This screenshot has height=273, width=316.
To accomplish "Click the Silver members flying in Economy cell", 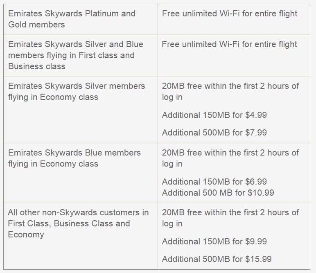I will tap(77, 91).
